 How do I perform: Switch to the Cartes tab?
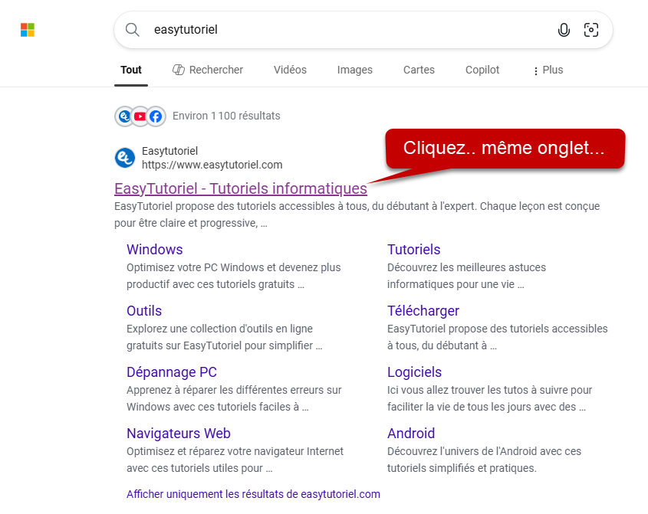point(419,70)
